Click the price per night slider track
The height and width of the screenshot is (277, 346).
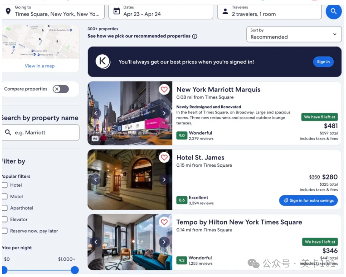pos(40,270)
